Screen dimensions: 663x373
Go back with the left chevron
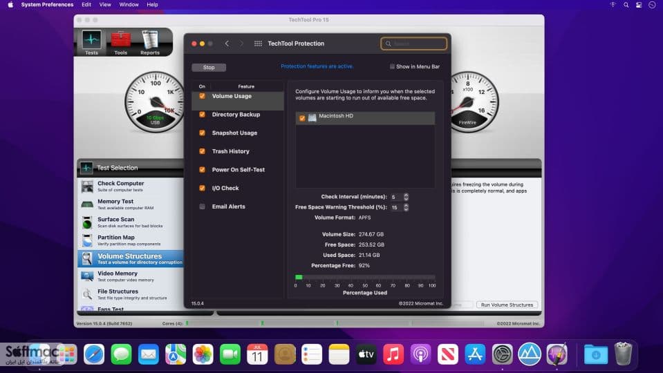[227, 44]
